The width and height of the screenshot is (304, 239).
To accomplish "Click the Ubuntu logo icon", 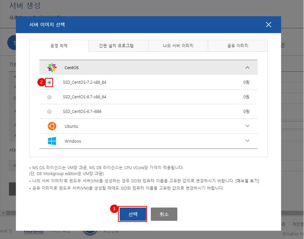I will (52, 126).
